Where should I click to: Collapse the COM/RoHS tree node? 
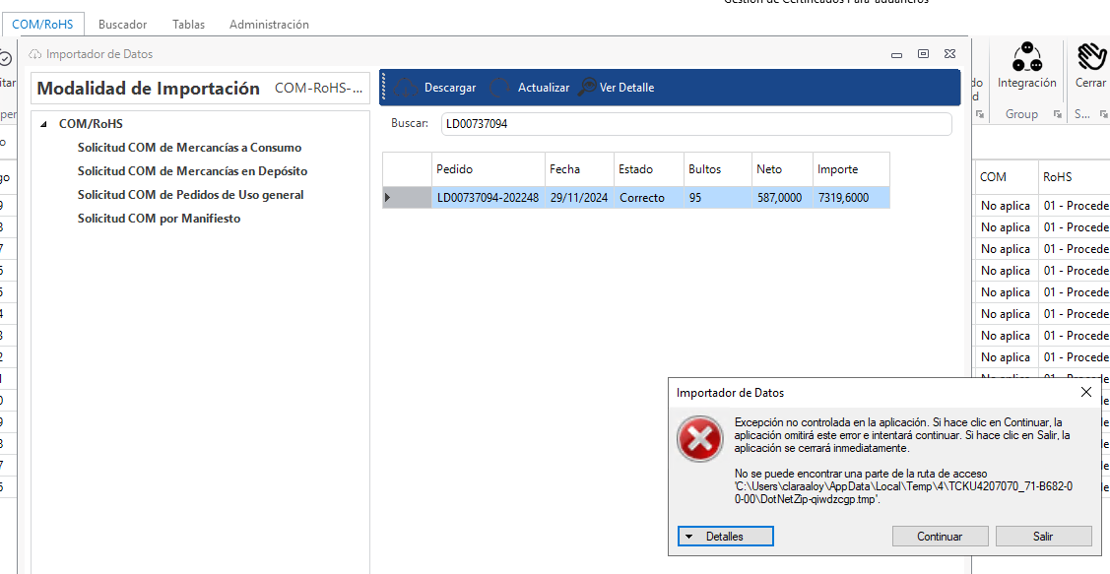pos(43,124)
